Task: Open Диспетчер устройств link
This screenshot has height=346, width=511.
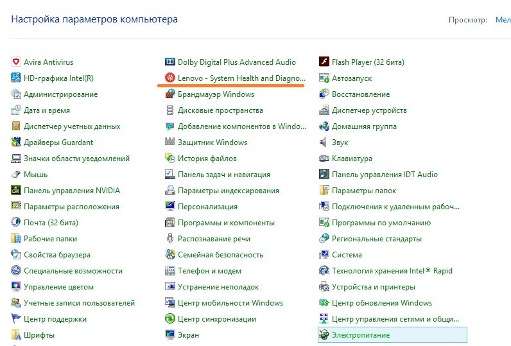Action: (x=369, y=110)
